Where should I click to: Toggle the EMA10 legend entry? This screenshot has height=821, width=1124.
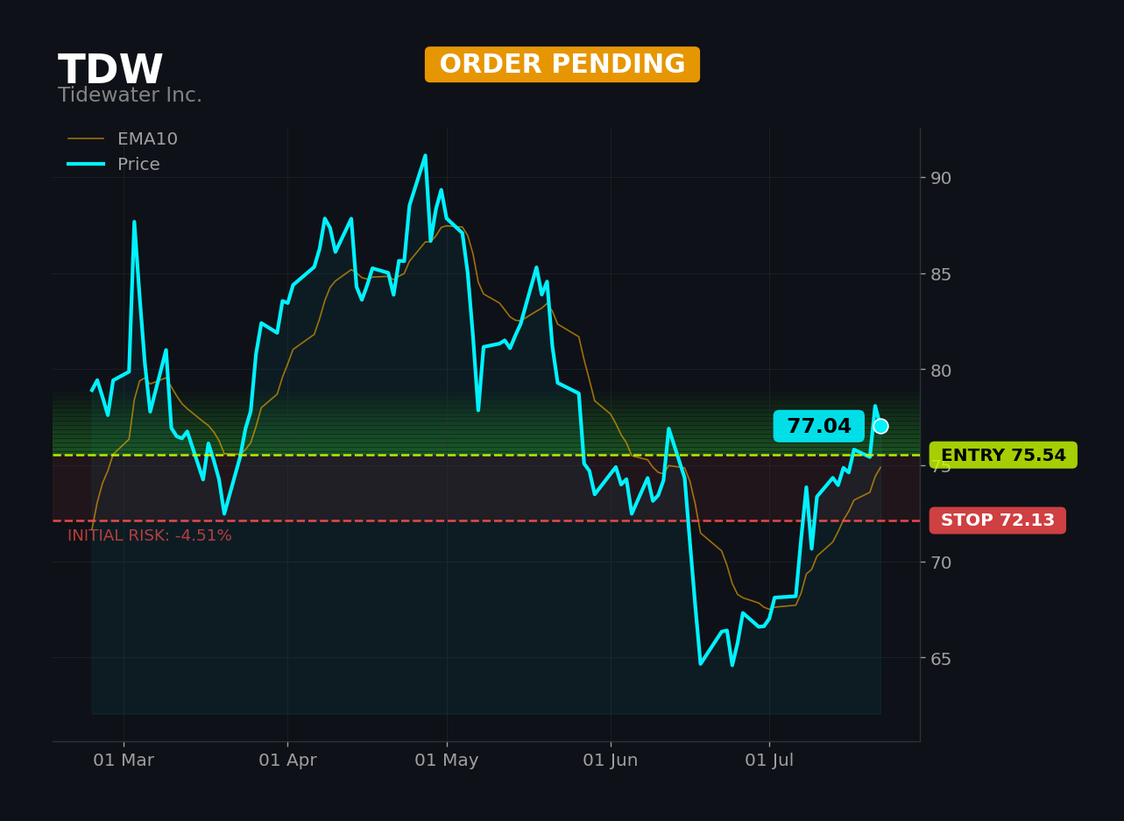point(123,139)
